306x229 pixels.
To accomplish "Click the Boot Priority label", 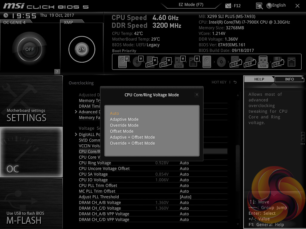I will 124,51.
